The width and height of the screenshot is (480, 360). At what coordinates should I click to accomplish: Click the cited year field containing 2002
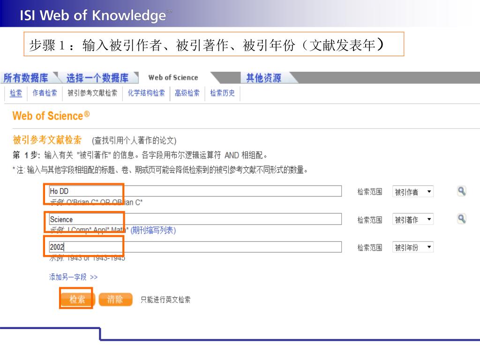[195, 247]
